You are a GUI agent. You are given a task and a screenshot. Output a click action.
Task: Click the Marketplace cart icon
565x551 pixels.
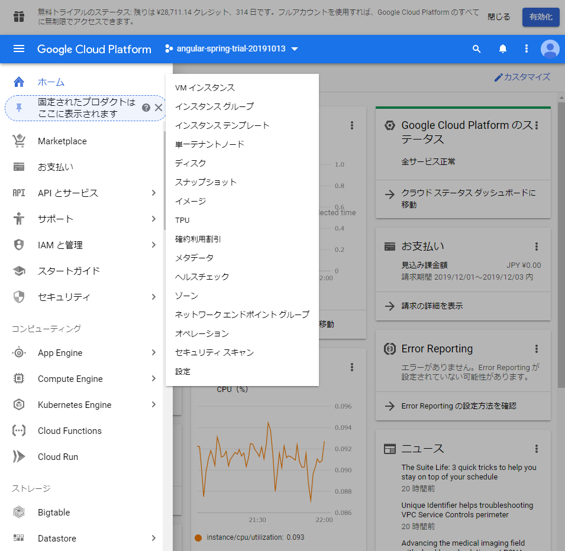coord(19,141)
